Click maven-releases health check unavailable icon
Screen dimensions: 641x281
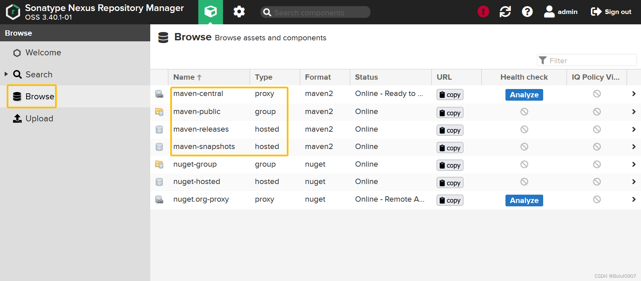coord(524,129)
